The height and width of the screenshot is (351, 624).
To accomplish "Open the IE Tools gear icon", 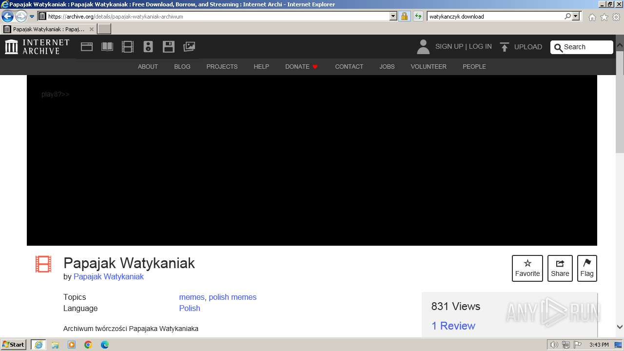I will click(616, 17).
